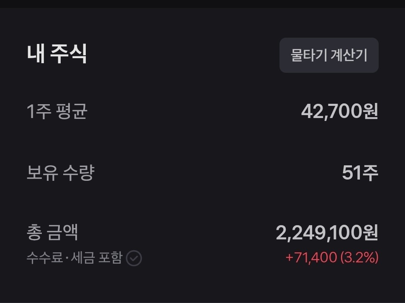Tap the 내 주식 section heading
405x303 pixels.
pos(57,54)
